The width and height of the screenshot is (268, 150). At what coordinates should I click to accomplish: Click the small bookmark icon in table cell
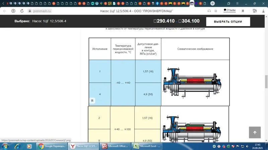(92, 101)
